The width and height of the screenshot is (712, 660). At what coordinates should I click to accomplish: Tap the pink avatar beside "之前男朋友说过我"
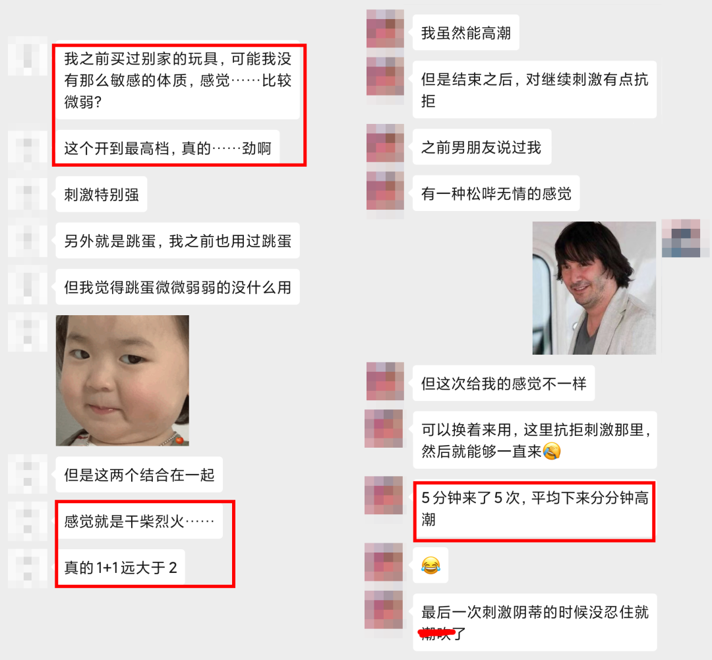pyautogui.click(x=385, y=143)
